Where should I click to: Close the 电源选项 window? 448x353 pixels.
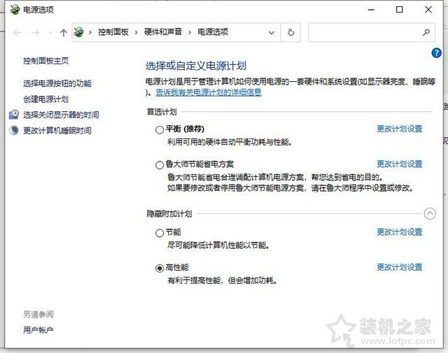point(428,10)
